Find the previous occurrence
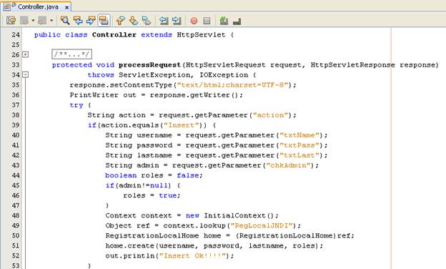 click(x=78, y=21)
